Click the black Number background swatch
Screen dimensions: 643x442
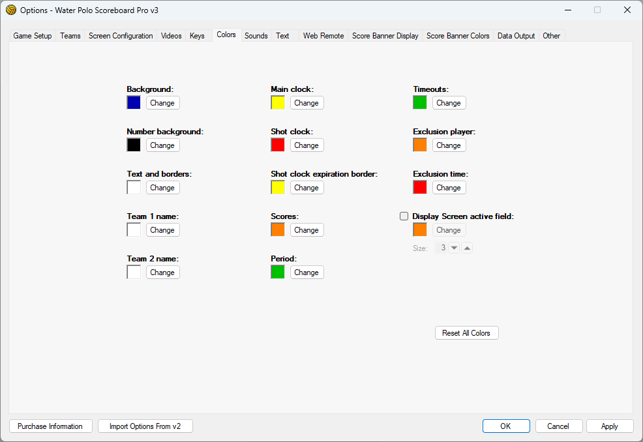134,145
